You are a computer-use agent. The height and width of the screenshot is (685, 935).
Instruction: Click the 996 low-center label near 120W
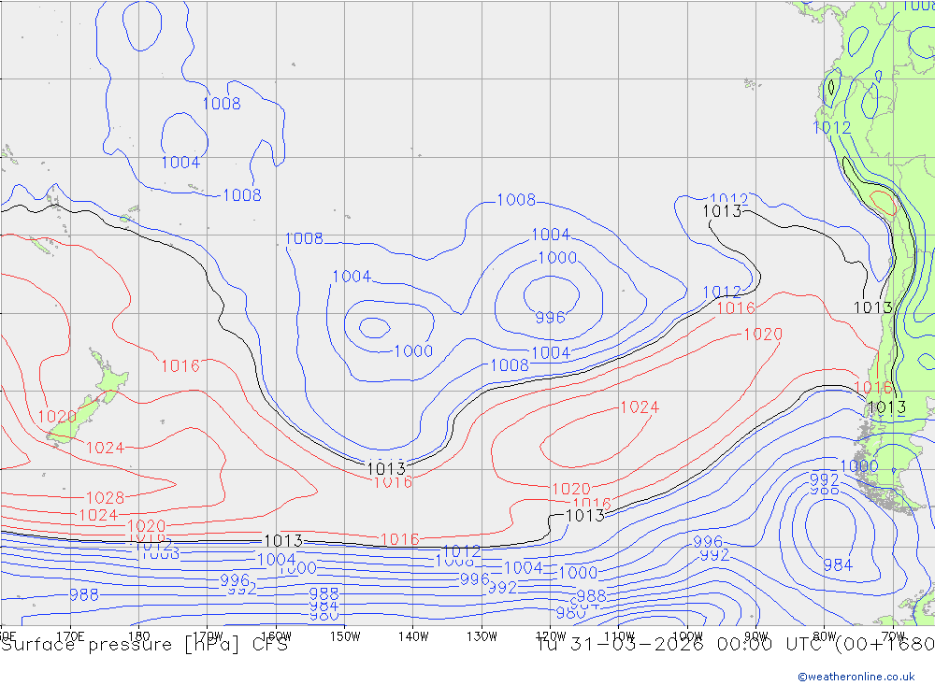pyautogui.click(x=550, y=317)
